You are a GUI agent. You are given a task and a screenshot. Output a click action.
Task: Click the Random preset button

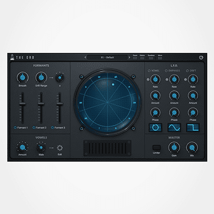(x=151, y=58)
